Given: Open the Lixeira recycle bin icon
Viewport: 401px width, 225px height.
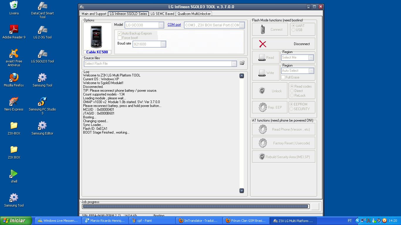Looking at the screenshot, I should [14, 8].
